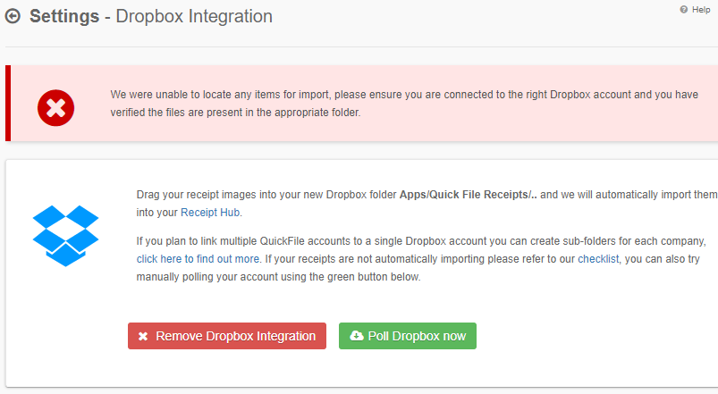Image resolution: width=718 pixels, height=394 pixels.
Task: Click the Dropbox logo
Action: click(x=65, y=236)
